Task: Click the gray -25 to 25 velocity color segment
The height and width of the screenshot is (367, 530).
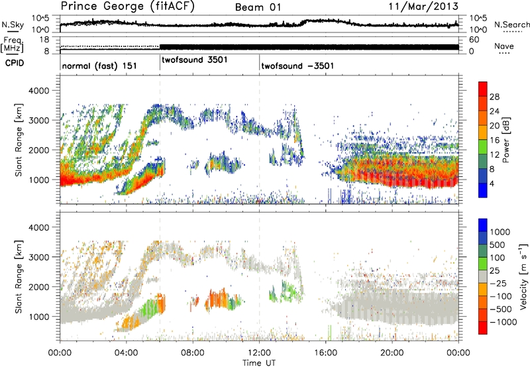Action: 483,276
